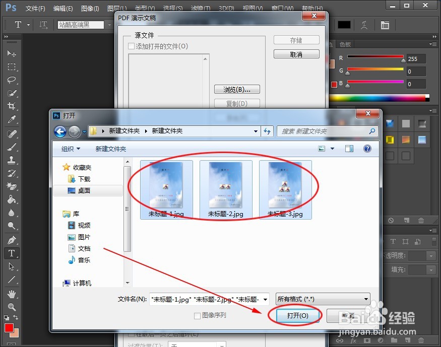Open the Character panel toggle icon

385,25
